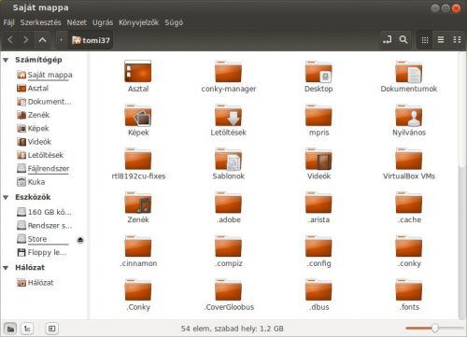
Task: Adjust the icon zoom slider
Action: coord(434,328)
